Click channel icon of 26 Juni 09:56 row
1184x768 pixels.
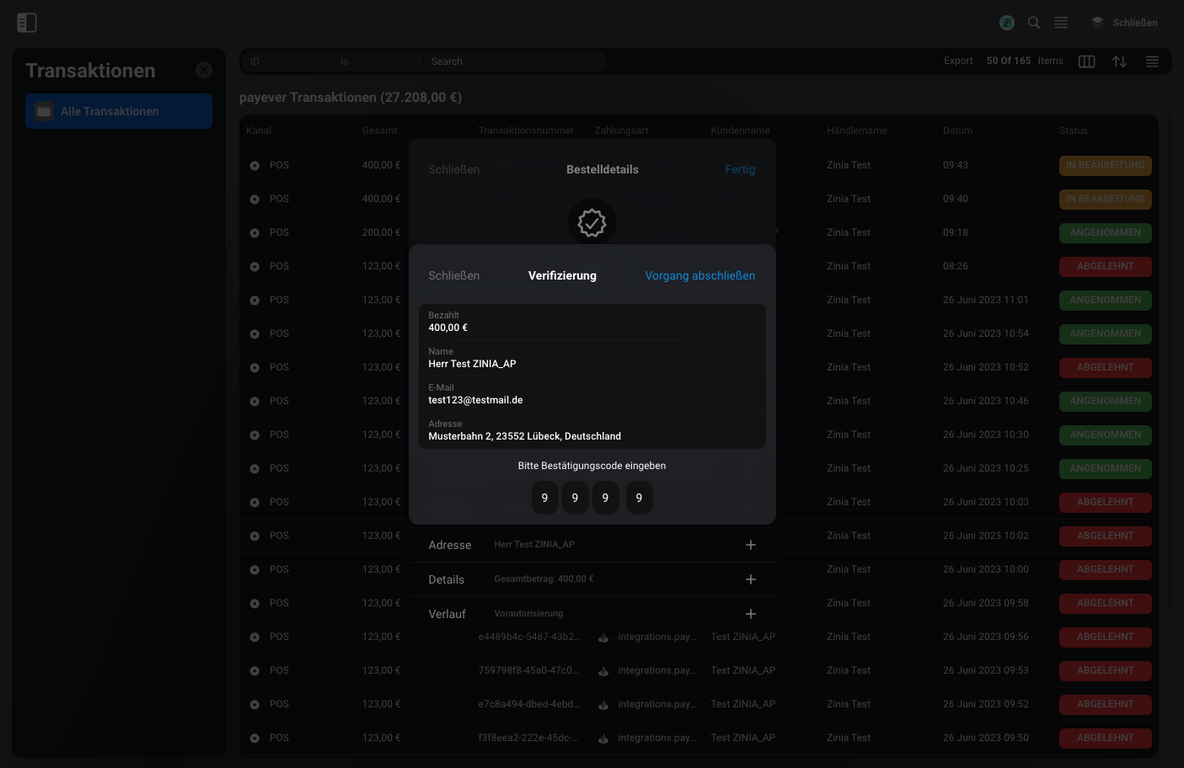254,637
